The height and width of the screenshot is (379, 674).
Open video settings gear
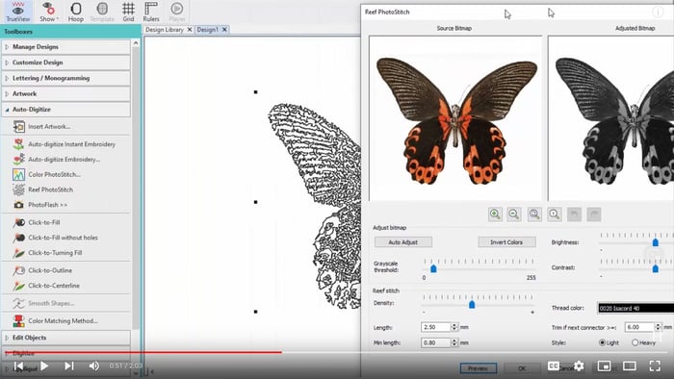pos(579,366)
